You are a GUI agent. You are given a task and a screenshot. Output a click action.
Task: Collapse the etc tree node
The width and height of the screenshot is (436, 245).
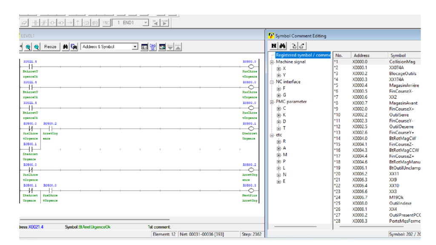tap(272, 135)
